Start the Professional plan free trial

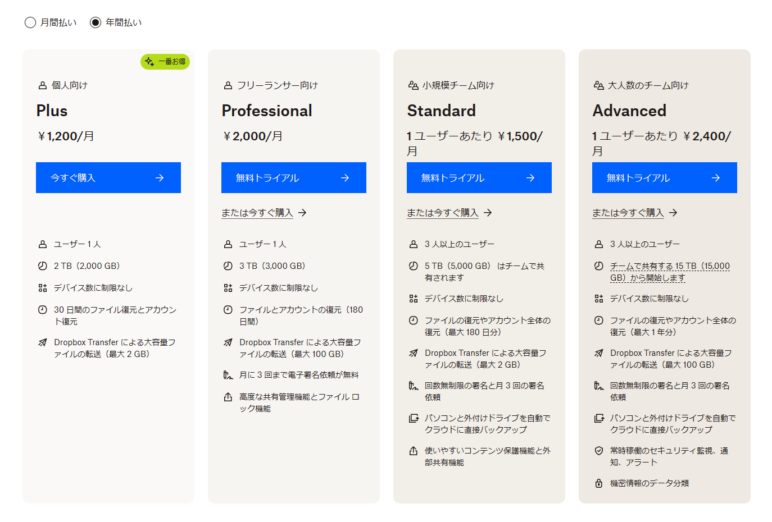pyautogui.click(x=293, y=177)
